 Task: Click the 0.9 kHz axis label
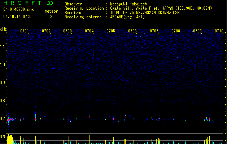tap(3, 83)
